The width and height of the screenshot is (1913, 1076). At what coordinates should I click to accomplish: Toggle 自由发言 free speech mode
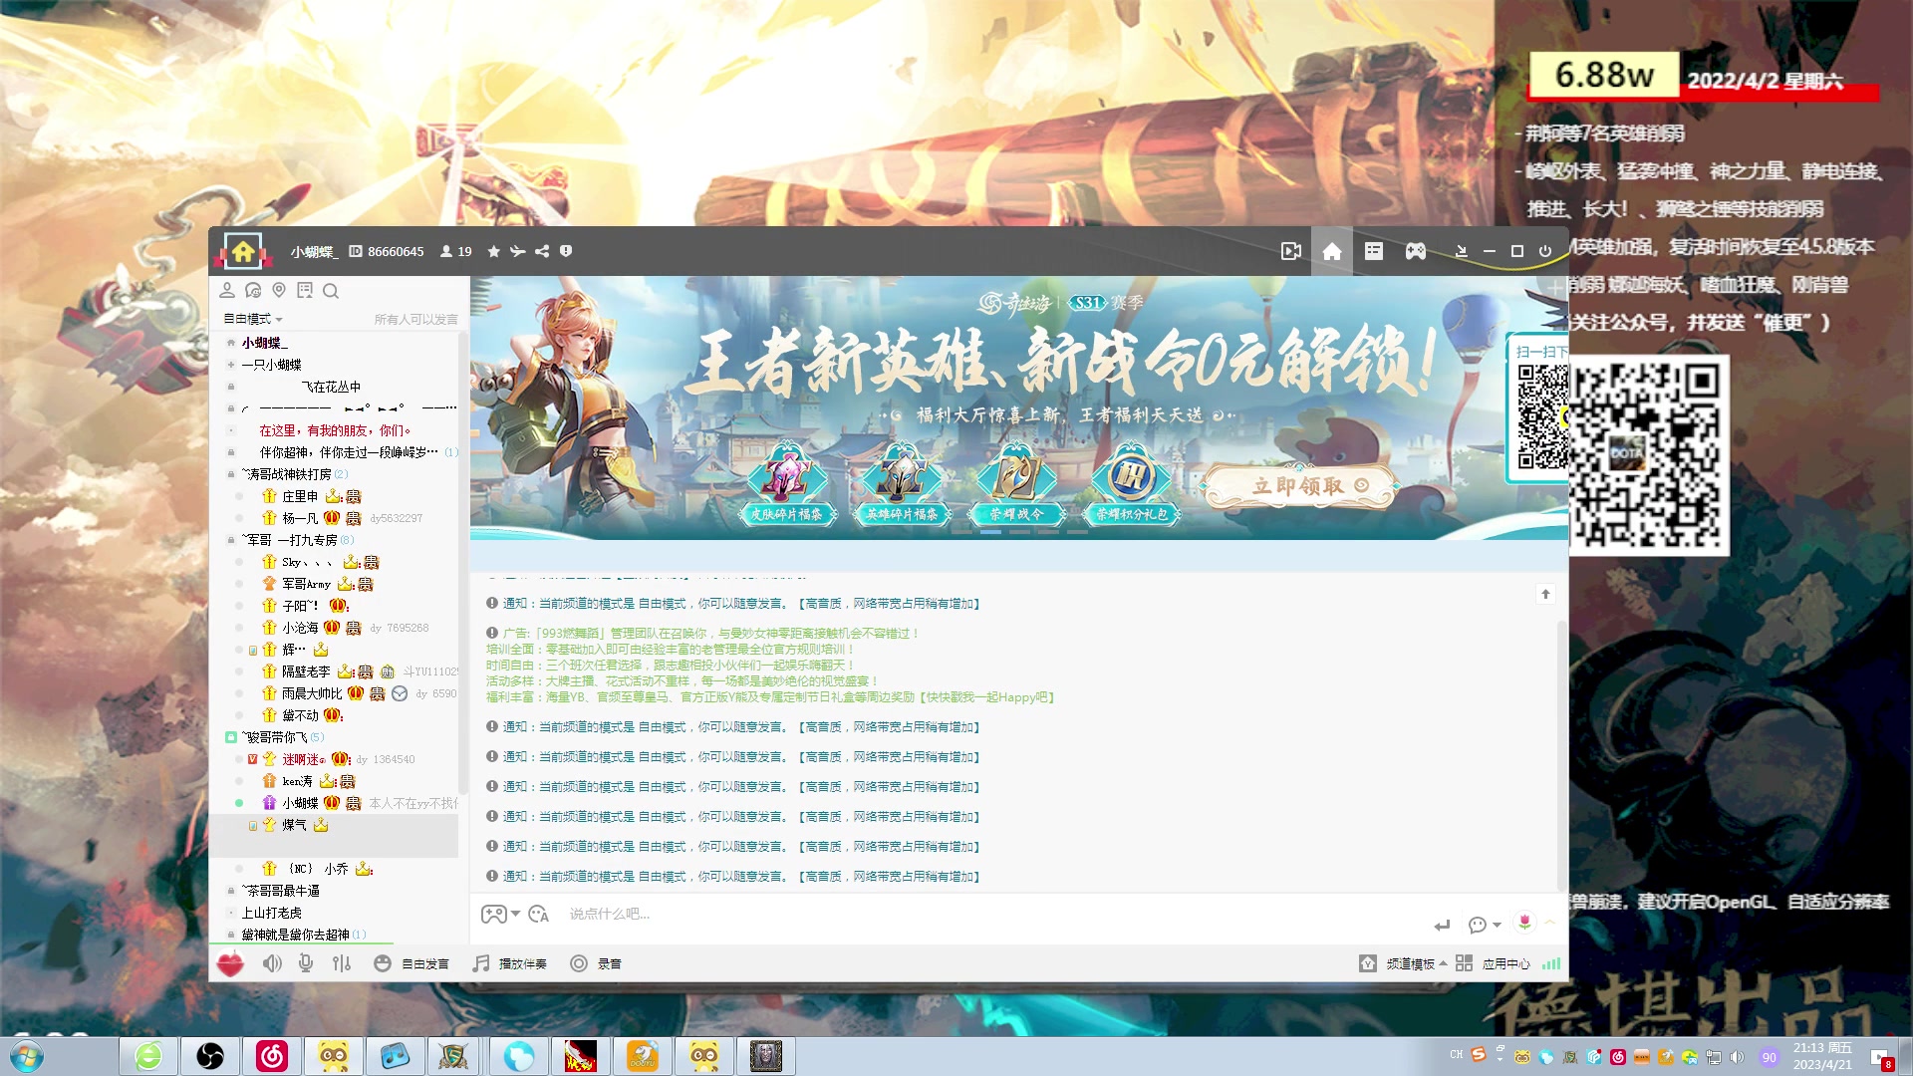point(411,963)
